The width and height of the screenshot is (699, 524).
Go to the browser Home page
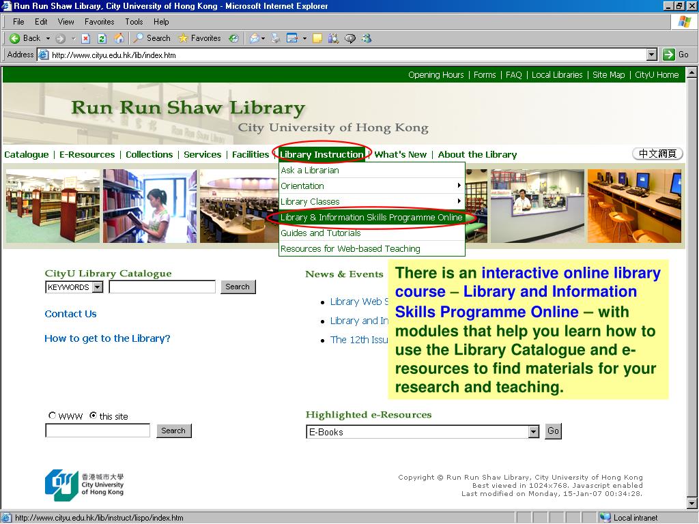point(119,38)
